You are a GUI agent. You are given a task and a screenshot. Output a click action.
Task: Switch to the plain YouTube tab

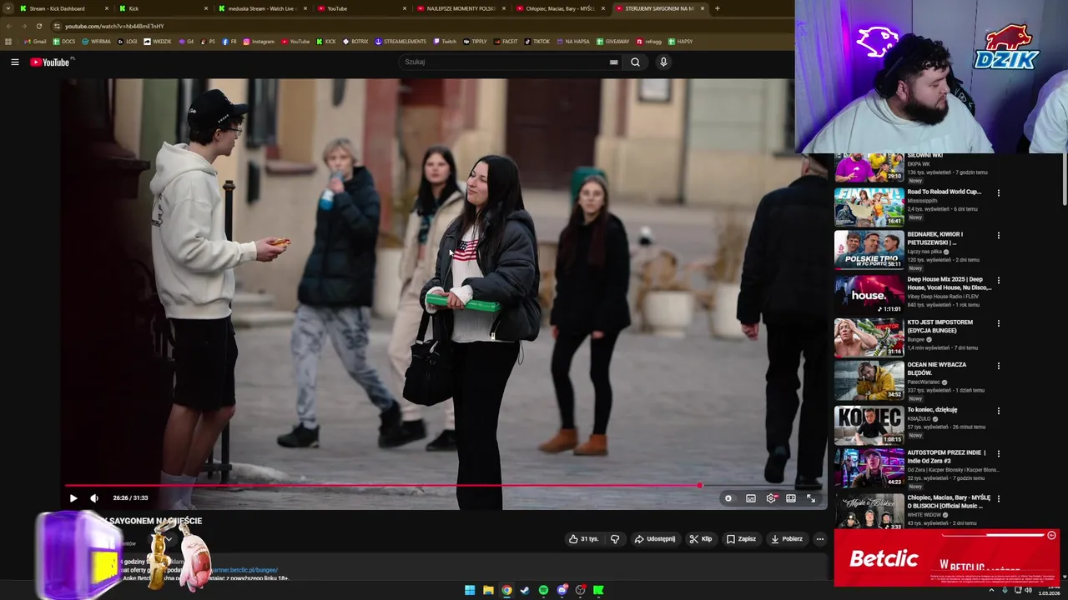click(x=361, y=8)
